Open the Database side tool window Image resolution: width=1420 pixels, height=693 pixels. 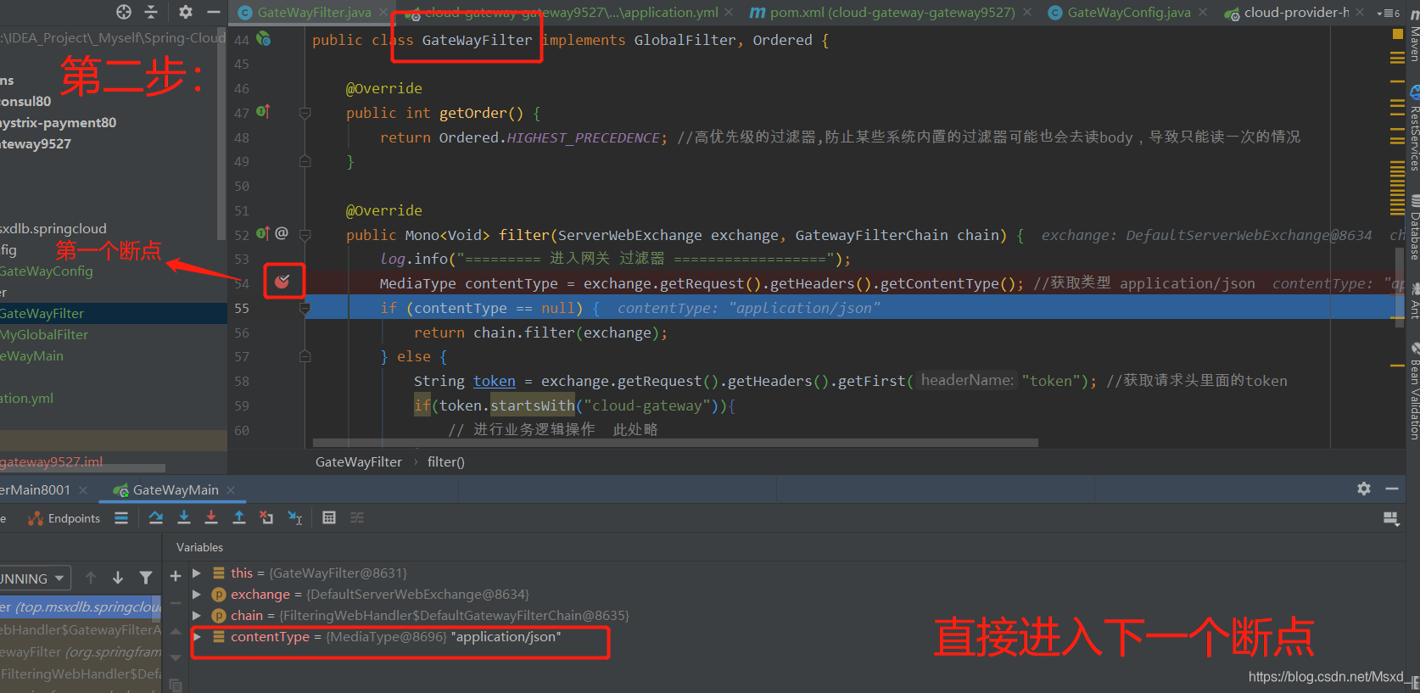pyautogui.click(x=1413, y=226)
